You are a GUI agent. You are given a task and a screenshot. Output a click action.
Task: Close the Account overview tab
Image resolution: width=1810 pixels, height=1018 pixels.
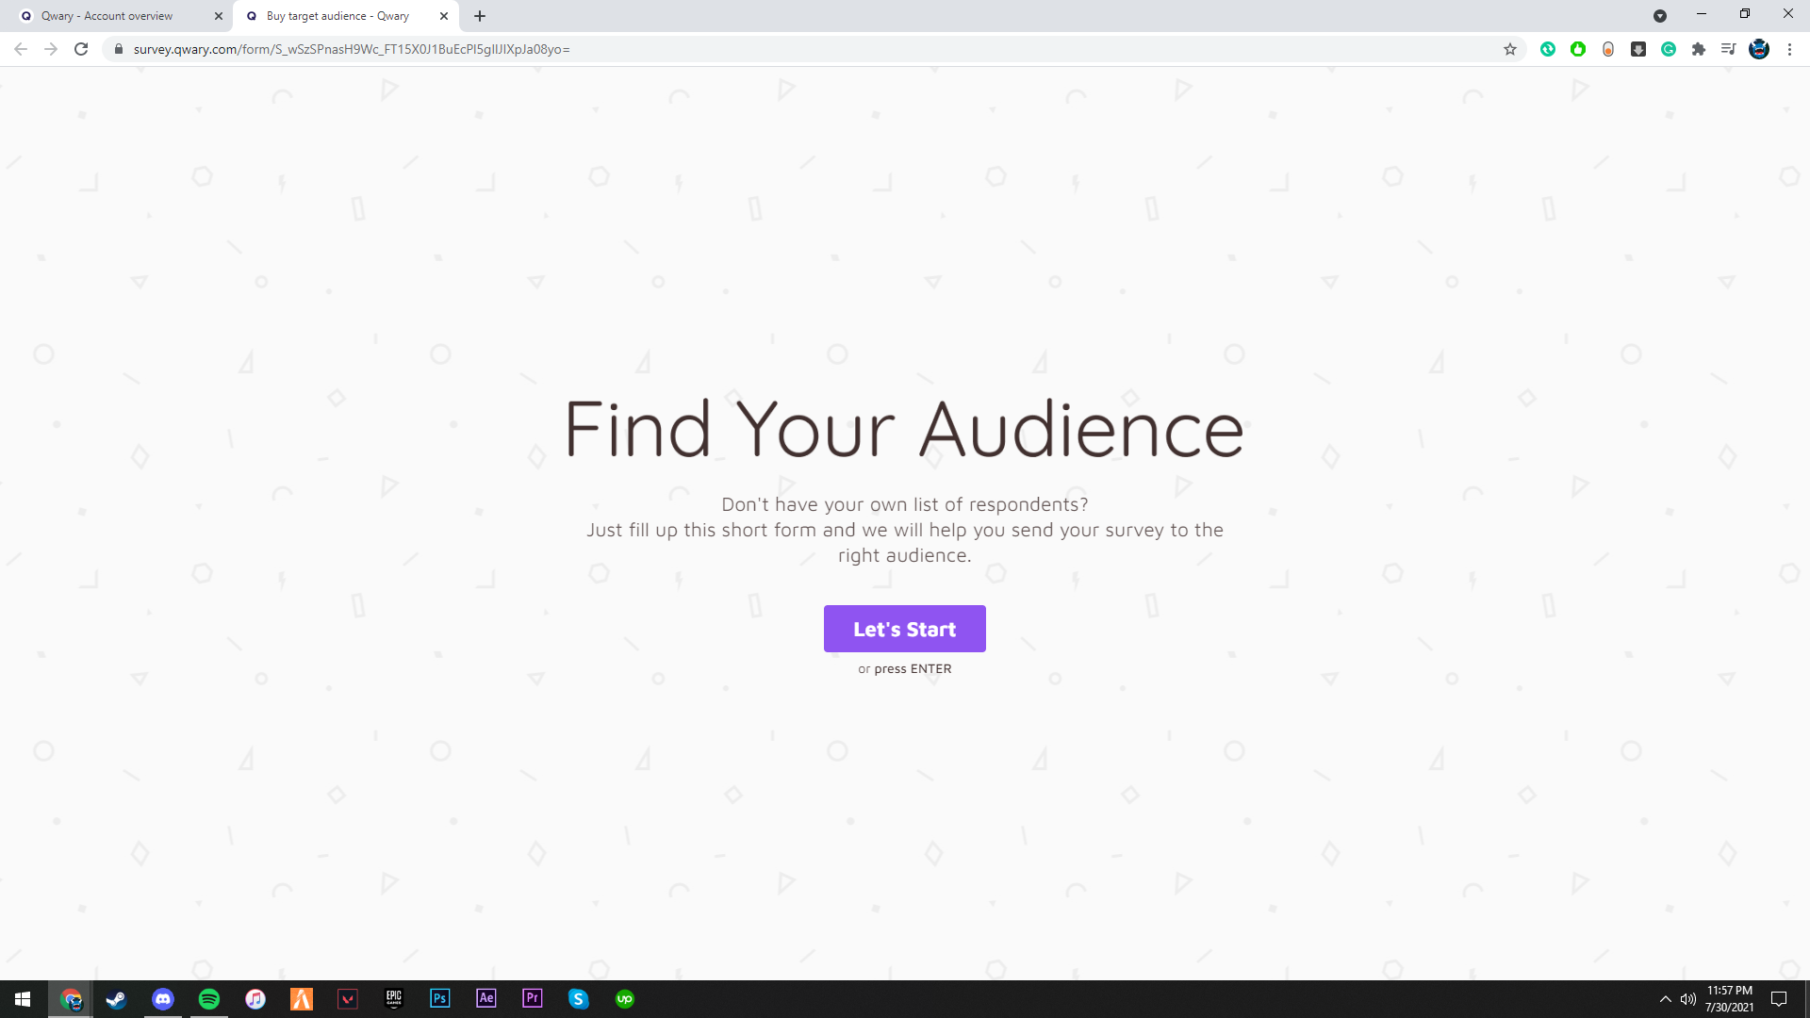218,16
